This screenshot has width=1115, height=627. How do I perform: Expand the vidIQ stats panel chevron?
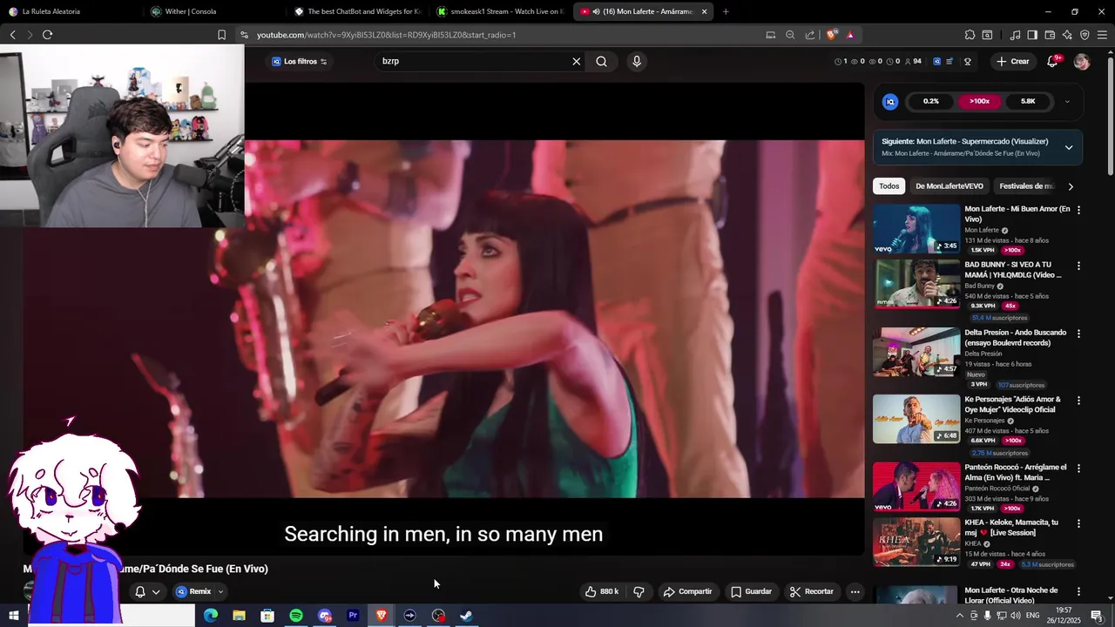tap(1067, 102)
